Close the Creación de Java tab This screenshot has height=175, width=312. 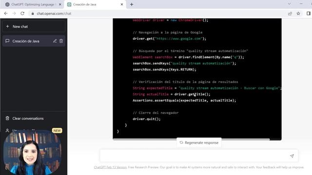(x=122, y=4)
